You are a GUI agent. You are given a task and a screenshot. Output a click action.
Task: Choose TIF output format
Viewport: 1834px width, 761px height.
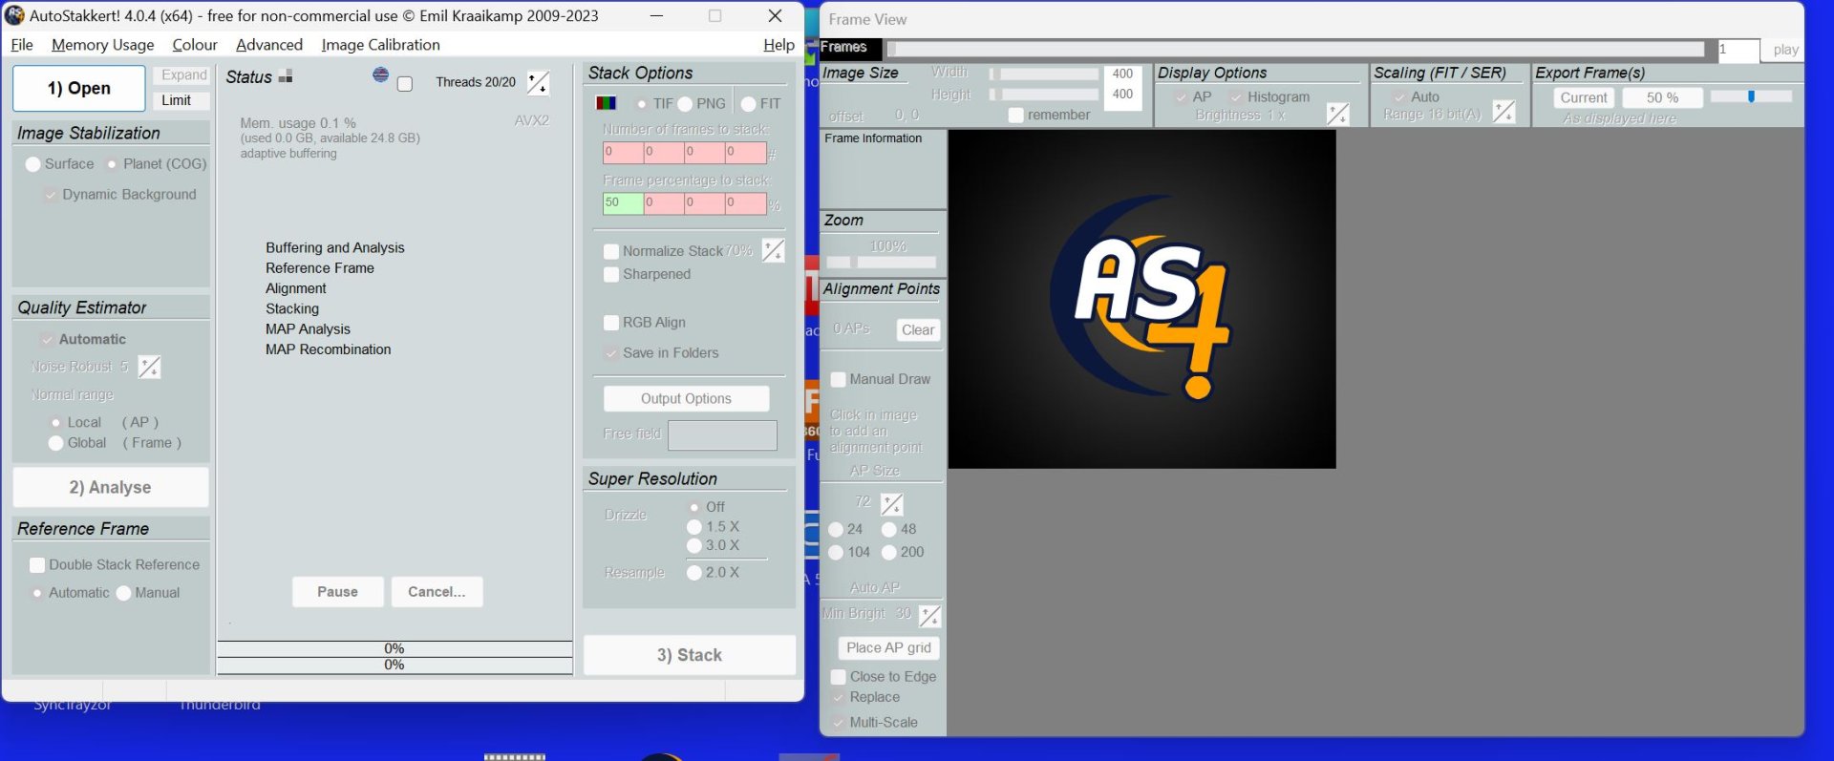click(x=642, y=104)
